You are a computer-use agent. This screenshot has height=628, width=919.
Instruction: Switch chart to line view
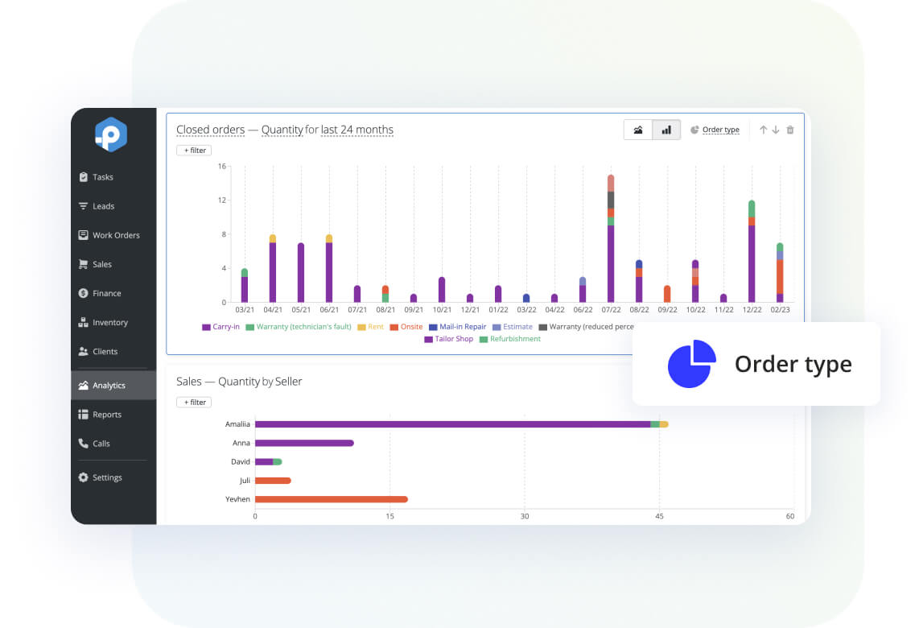[638, 129]
